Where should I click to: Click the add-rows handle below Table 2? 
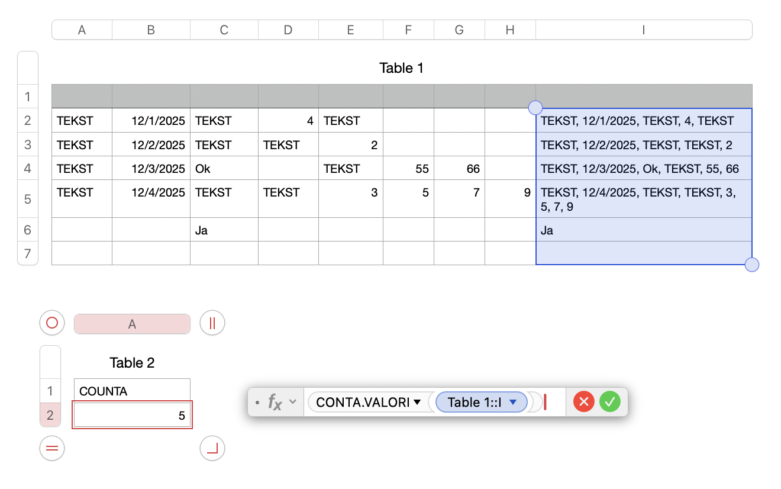click(x=52, y=448)
